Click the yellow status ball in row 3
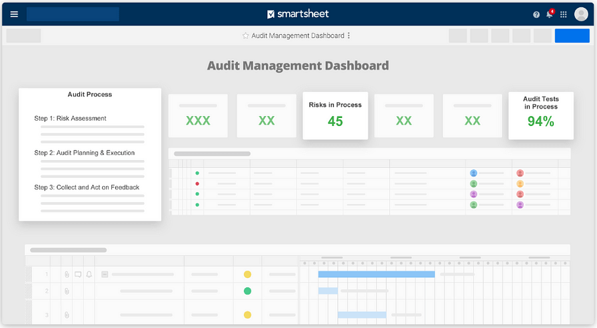Viewport: 597px width, 328px height. click(x=247, y=315)
